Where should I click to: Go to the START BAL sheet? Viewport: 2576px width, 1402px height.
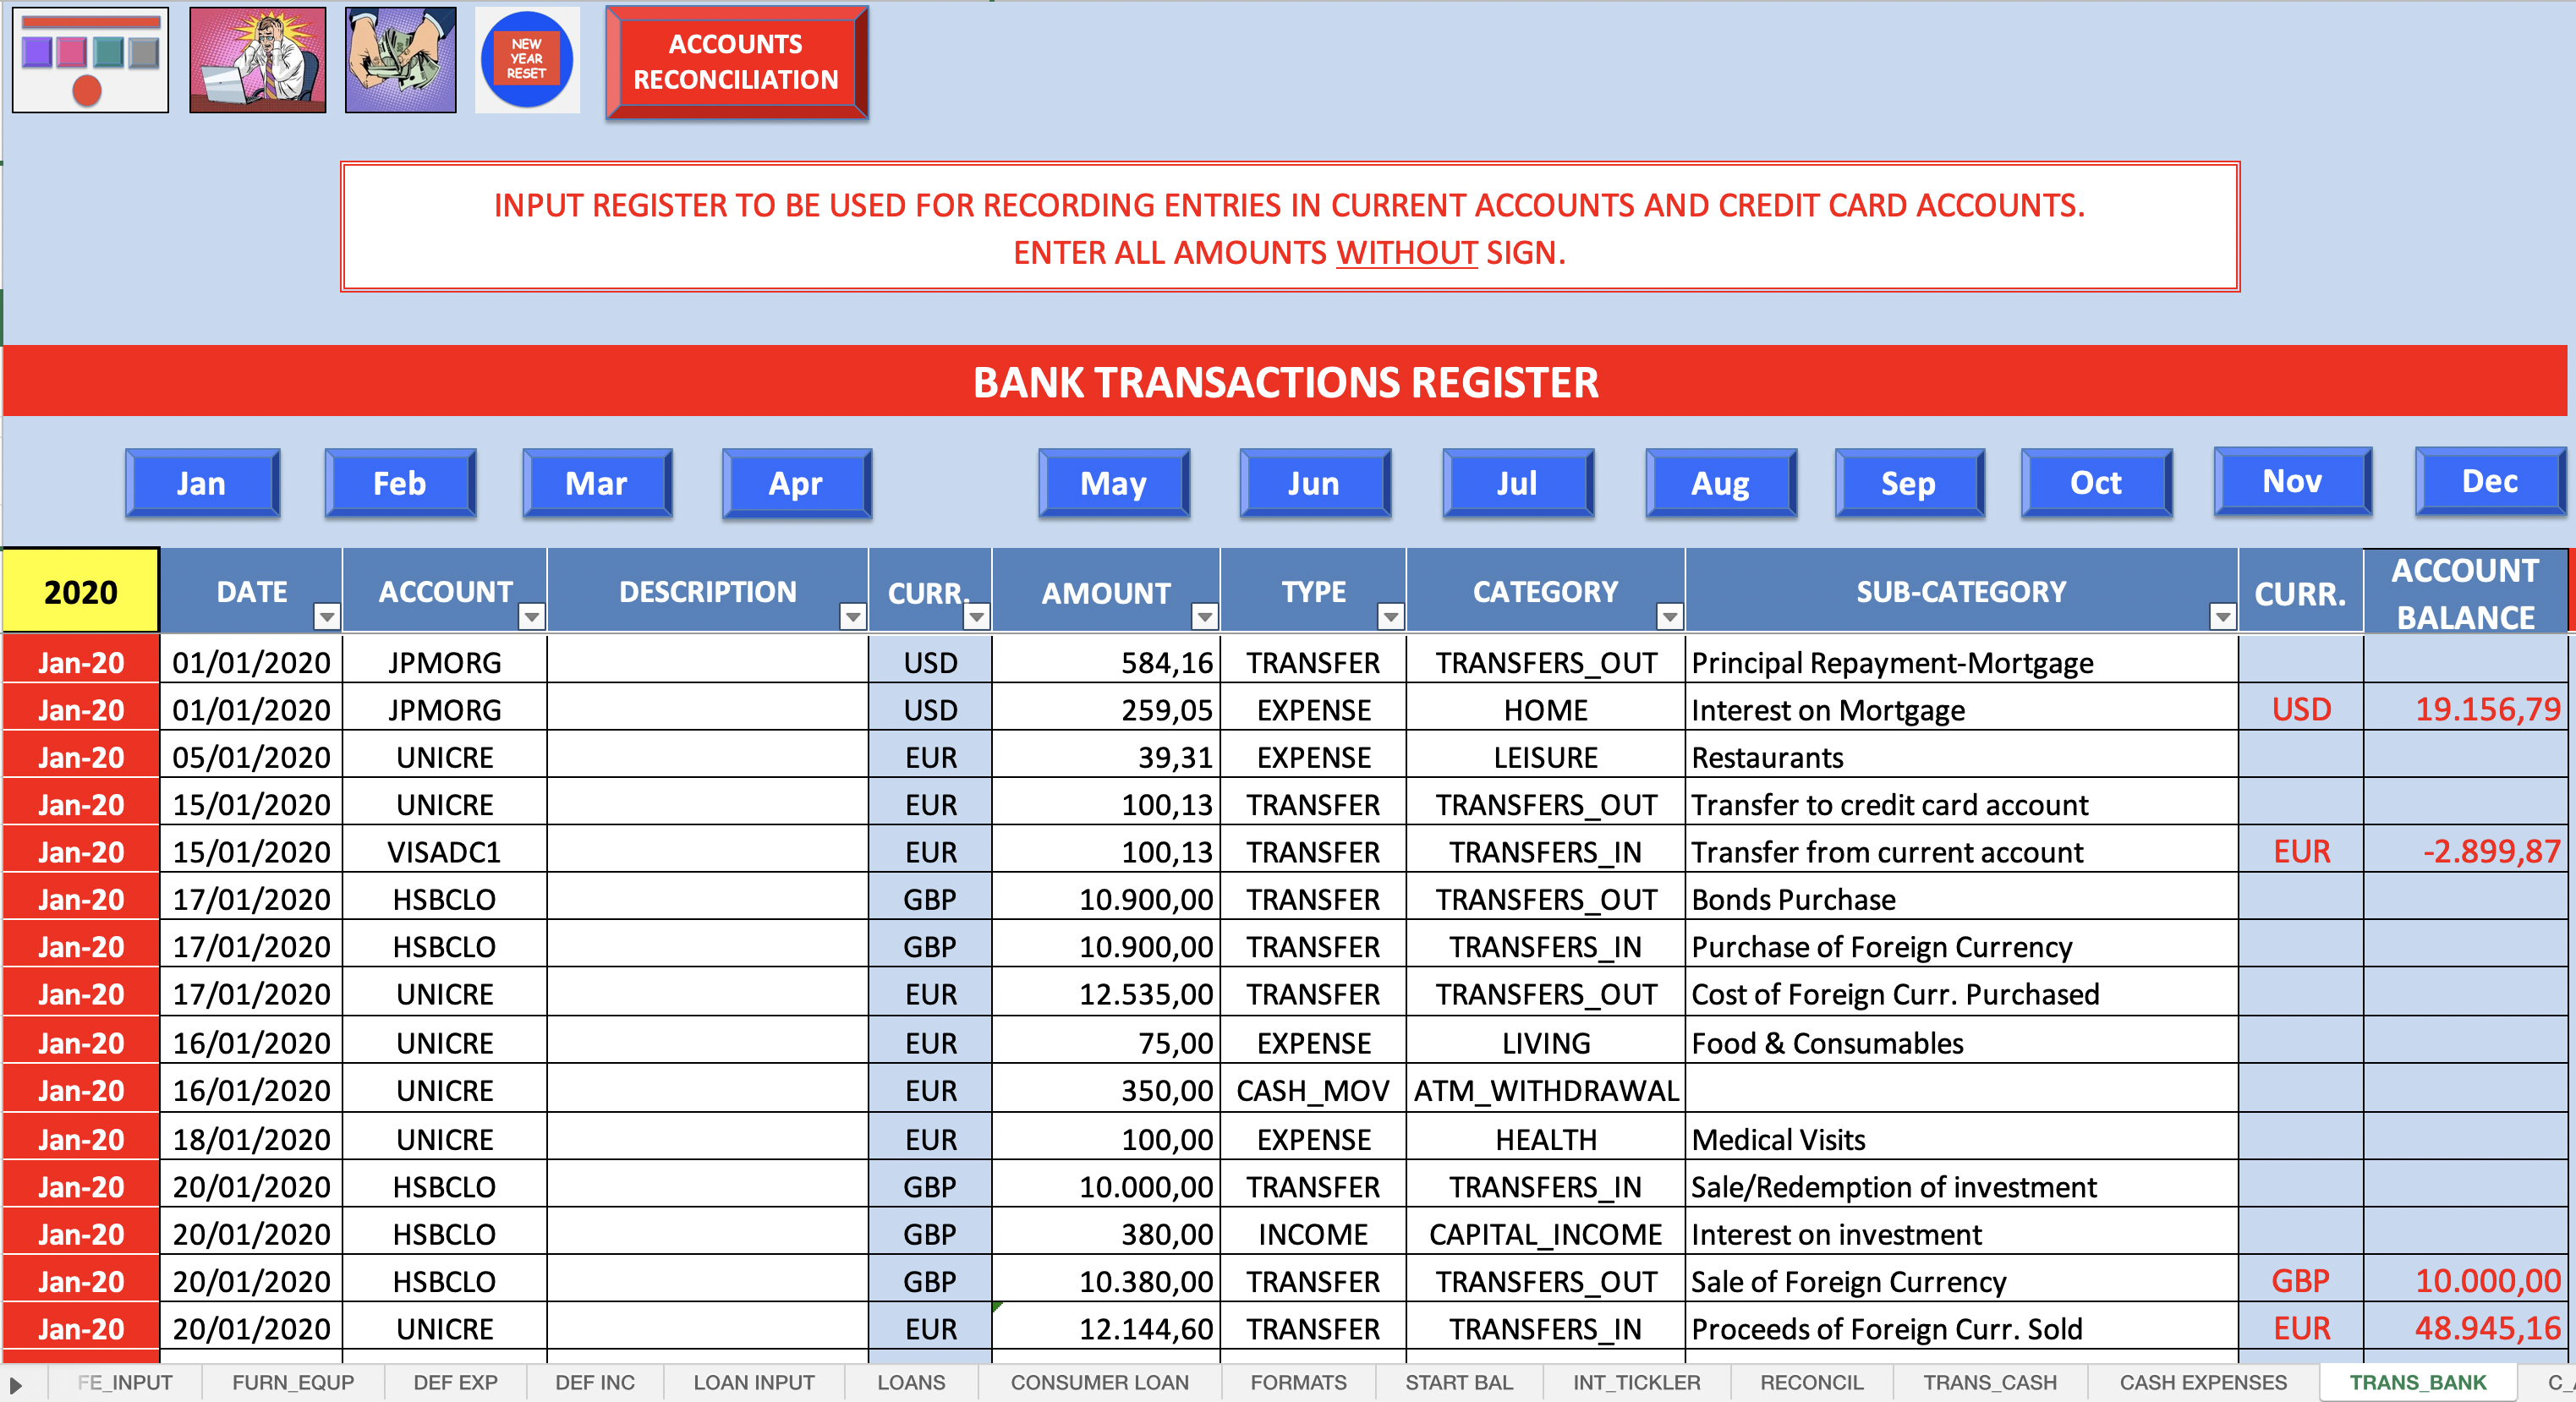pyautogui.click(x=1459, y=1382)
